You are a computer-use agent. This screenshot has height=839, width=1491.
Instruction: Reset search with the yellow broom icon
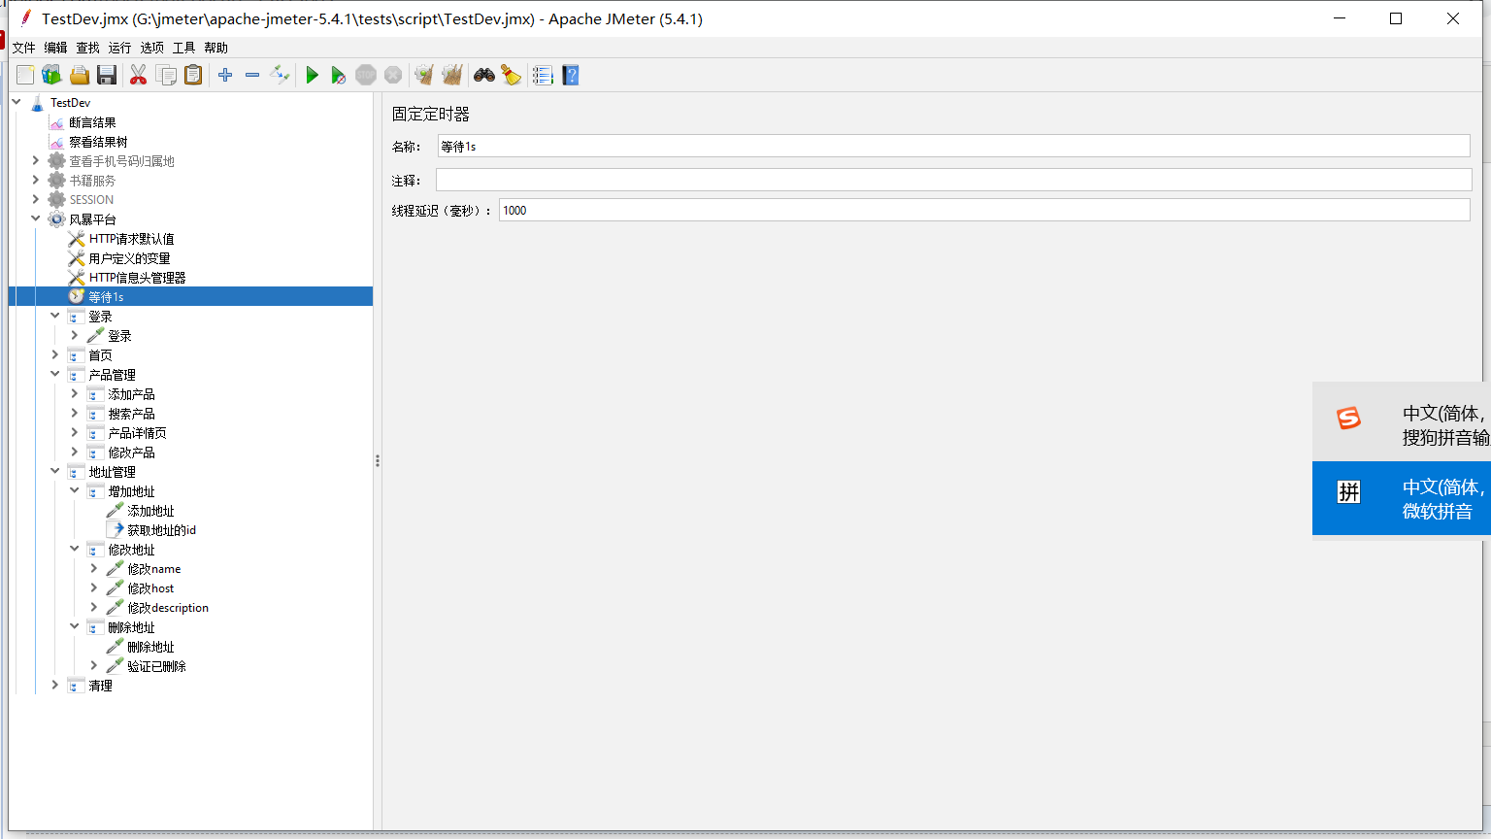click(512, 75)
